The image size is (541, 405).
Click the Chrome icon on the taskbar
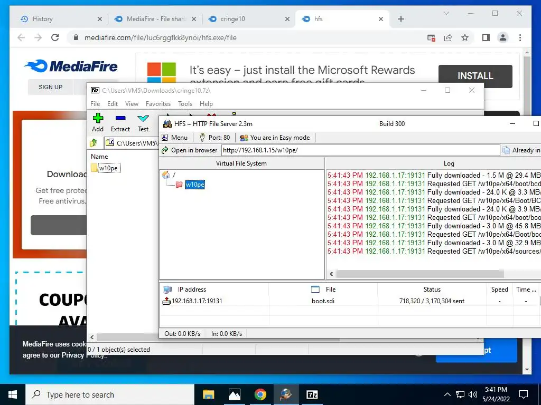point(260,394)
